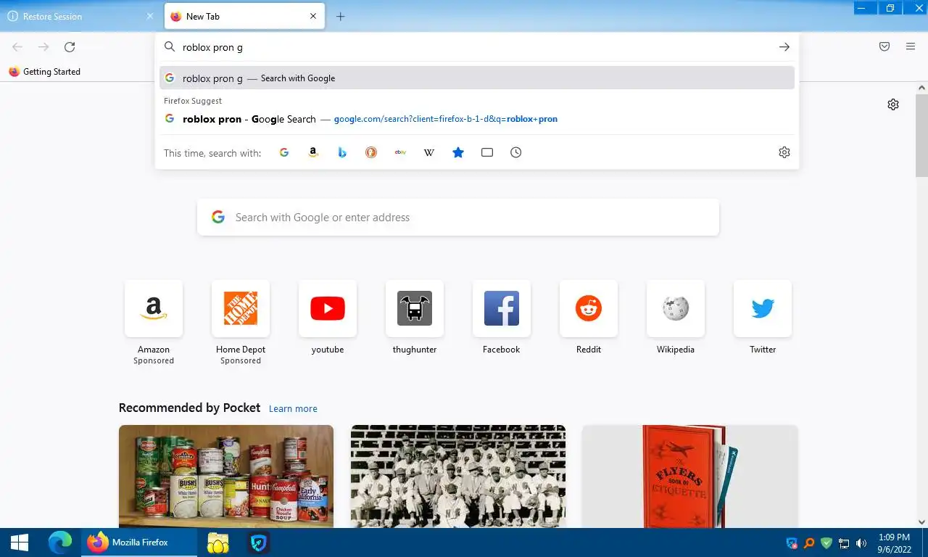
Task: Open new tab page personalize gear
Action: click(x=893, y=104)
